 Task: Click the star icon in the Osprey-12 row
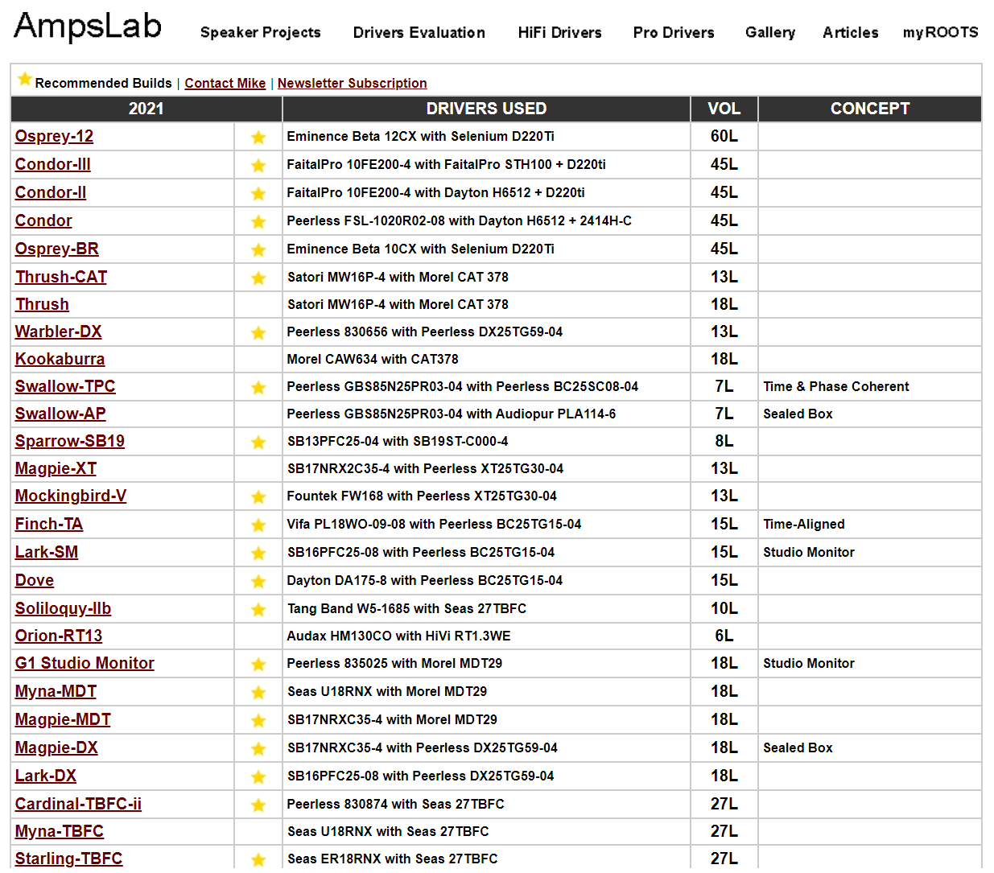(x=258, y=138)
